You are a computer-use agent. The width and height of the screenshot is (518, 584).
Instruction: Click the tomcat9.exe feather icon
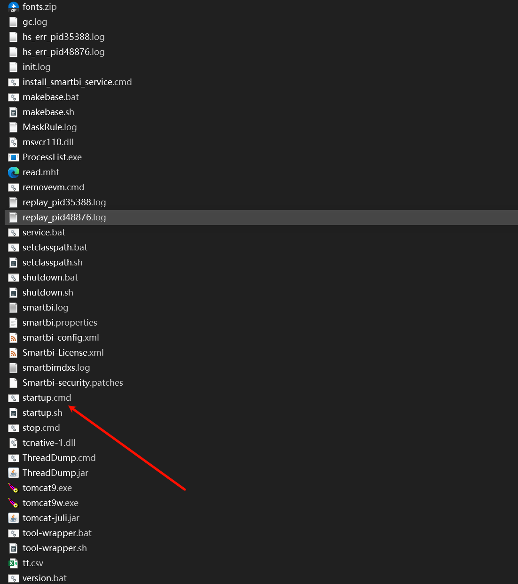pos(14,488)
